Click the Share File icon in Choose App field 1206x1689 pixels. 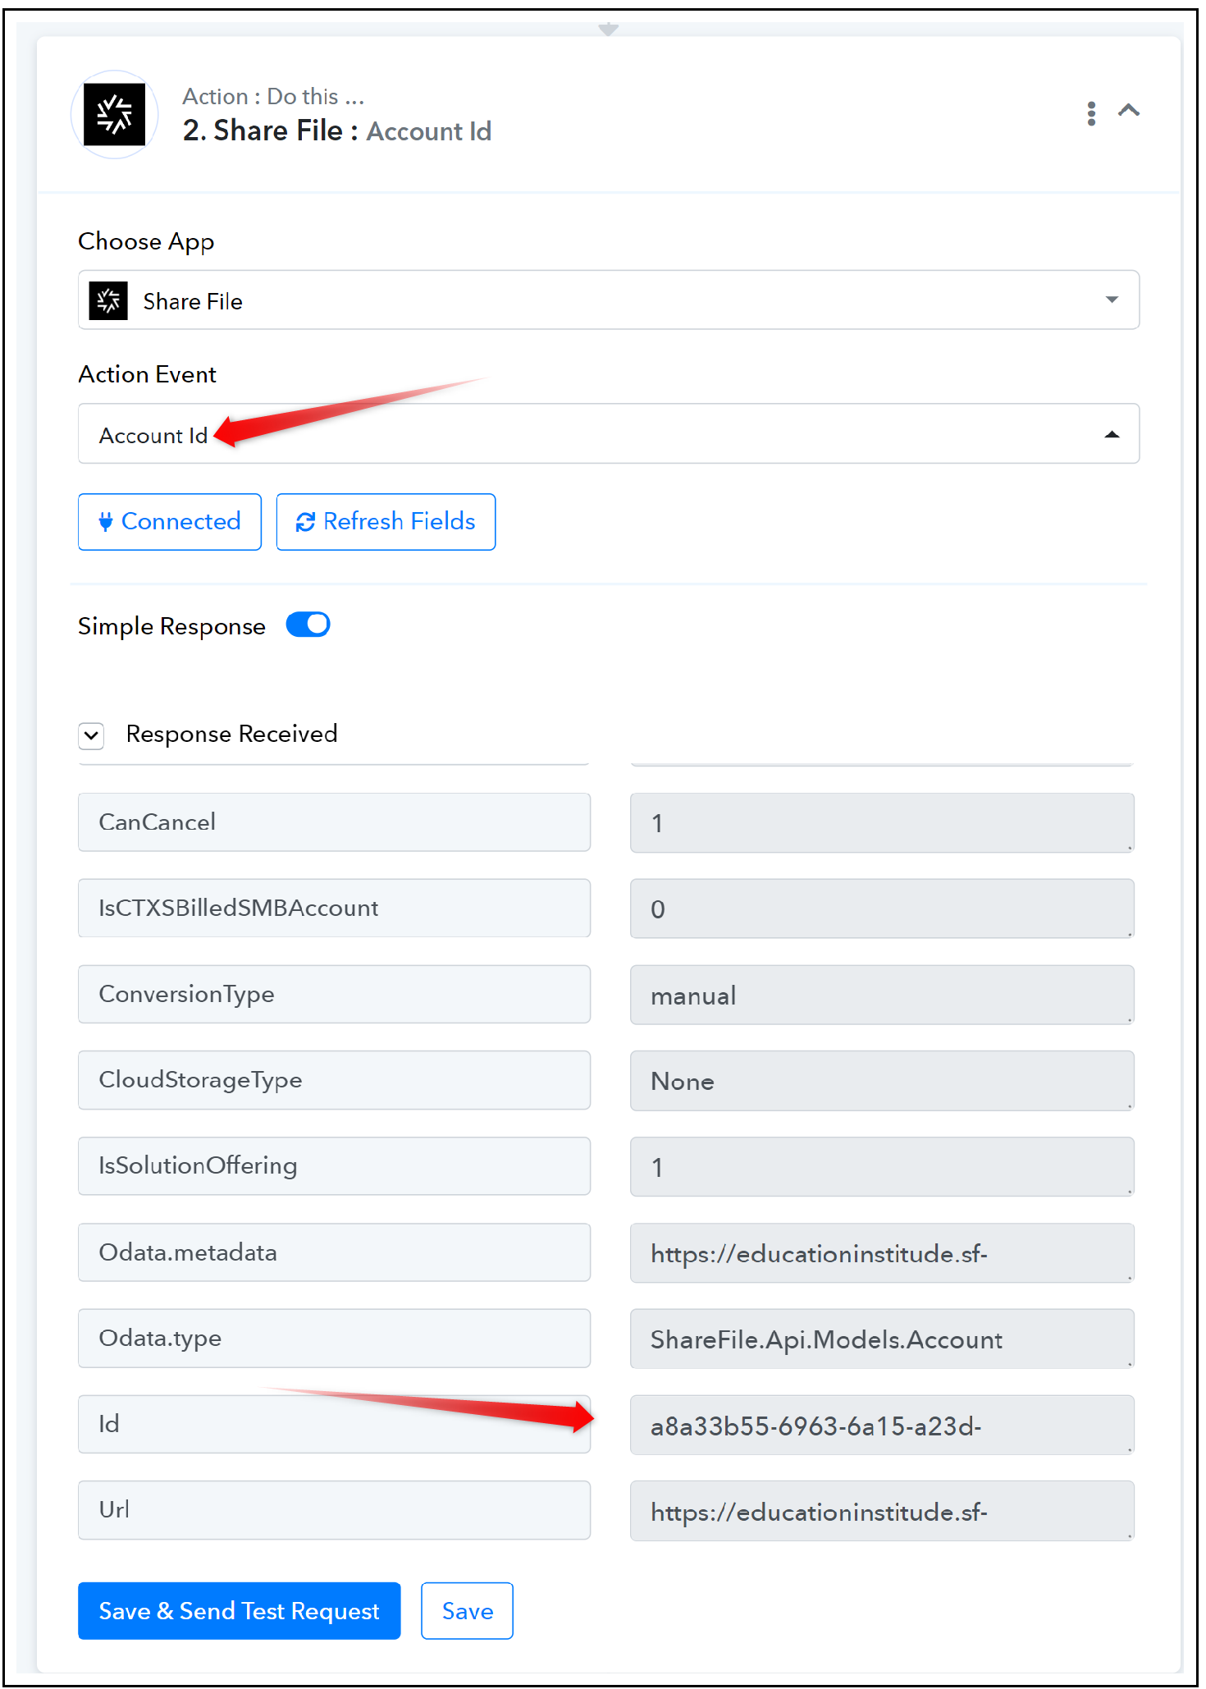108,301
